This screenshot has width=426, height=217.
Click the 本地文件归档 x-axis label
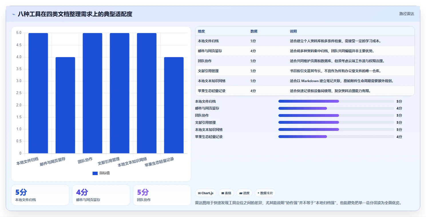coord(27,161)
